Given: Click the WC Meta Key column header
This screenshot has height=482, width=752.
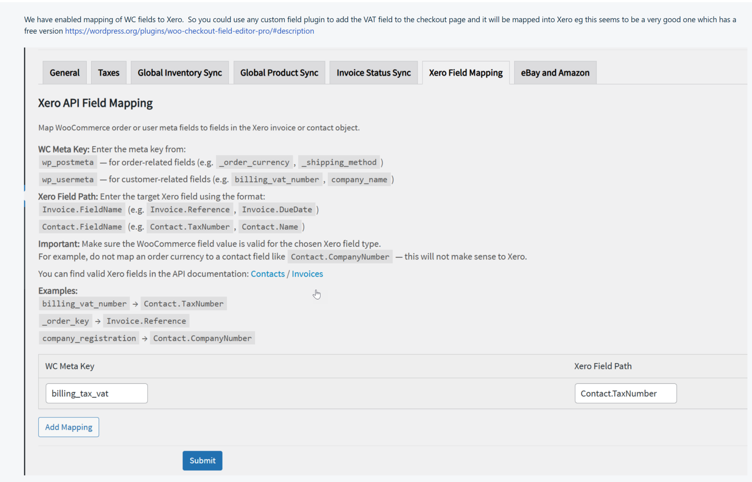Looking at the screenshot, I should click(x=70, y=366).
